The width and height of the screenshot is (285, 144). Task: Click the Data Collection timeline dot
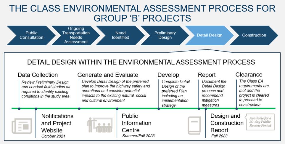click(x=19, y=109)
